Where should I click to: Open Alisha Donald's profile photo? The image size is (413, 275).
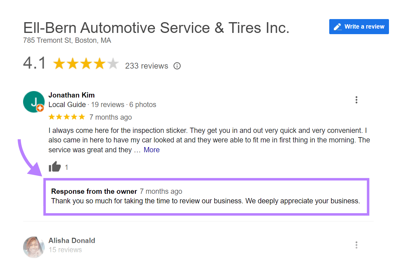[x=34, y=247]
